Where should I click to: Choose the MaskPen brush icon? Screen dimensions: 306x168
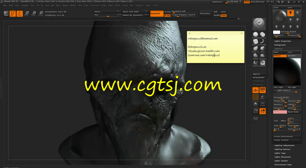262,63
